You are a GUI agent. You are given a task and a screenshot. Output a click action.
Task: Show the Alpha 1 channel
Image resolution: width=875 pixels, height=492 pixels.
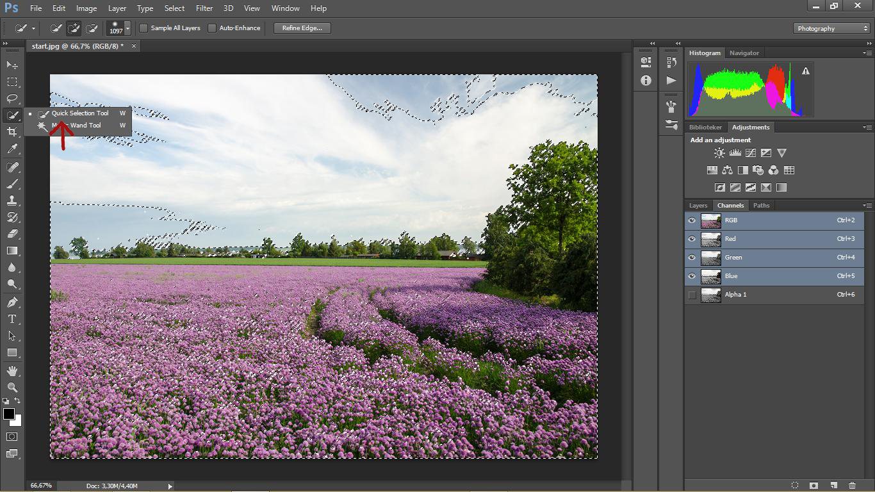pos(692,295)
